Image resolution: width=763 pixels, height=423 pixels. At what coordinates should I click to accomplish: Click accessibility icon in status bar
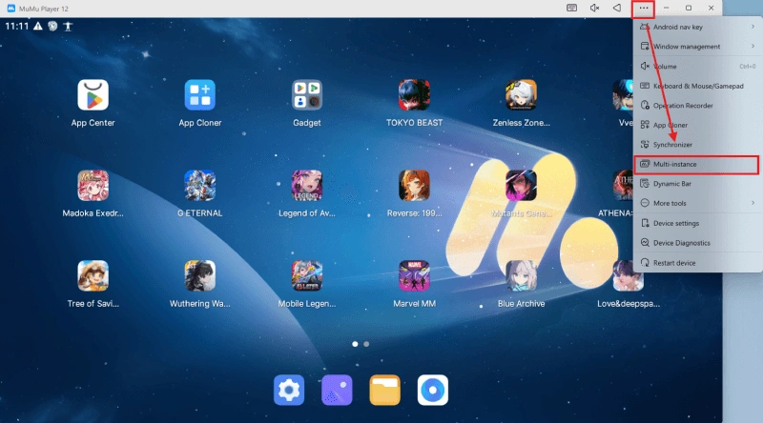(68, 27)
